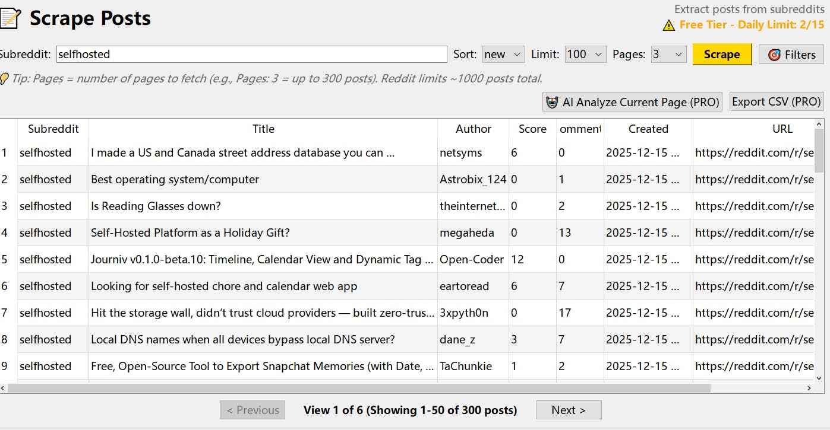Open the Filters panel

(x=792, y=55)
